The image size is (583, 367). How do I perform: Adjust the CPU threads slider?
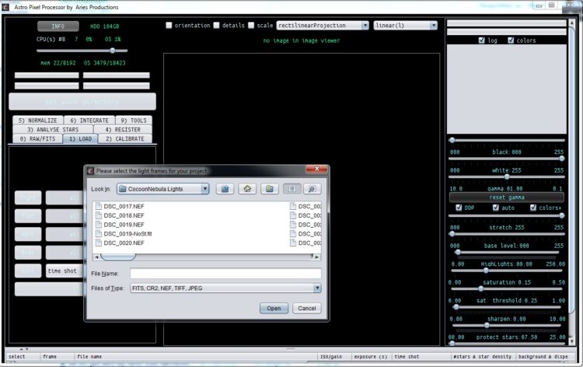tap(82, 51)
